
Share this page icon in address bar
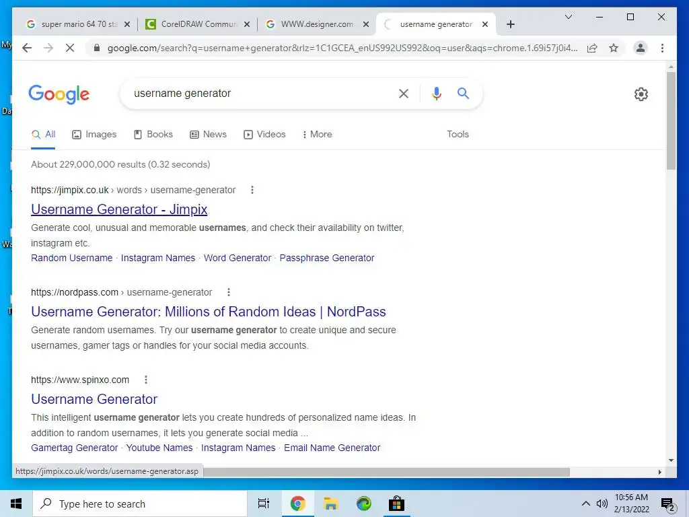click(x=592, y=48)
